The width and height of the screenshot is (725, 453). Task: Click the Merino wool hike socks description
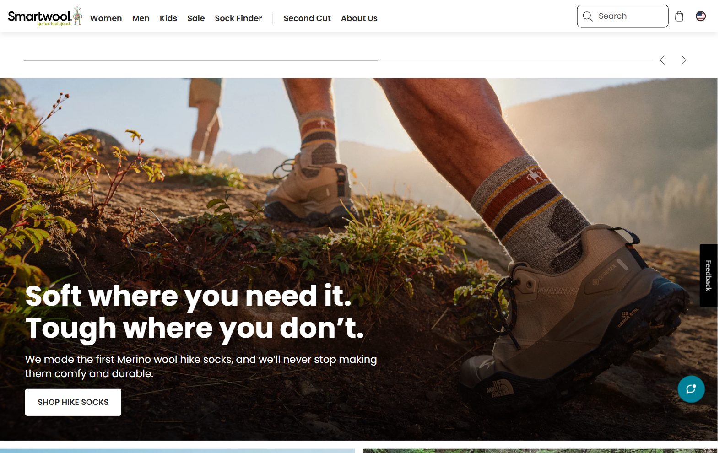coord(201,367)
